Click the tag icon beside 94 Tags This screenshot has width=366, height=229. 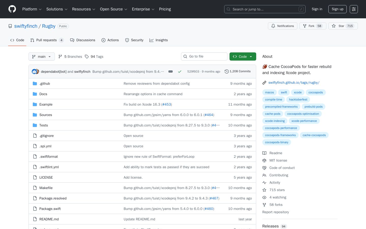tap(87, 56)
